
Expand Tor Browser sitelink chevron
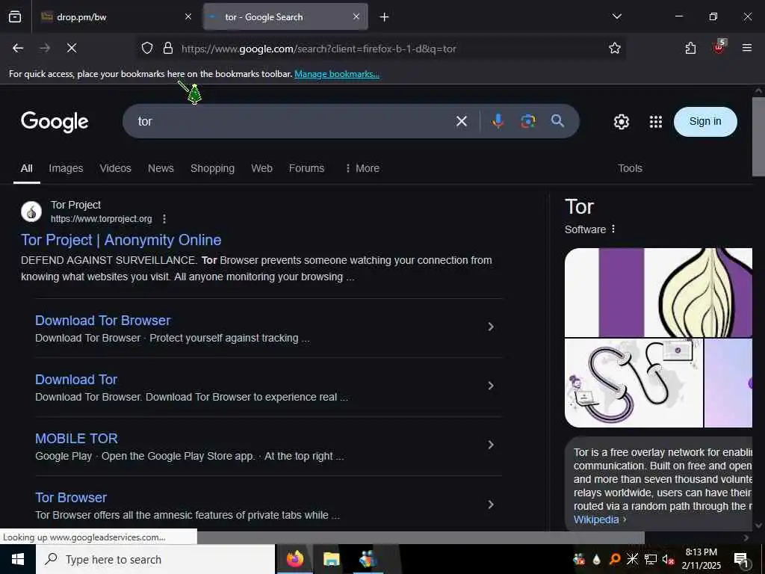tap(491, 504)
